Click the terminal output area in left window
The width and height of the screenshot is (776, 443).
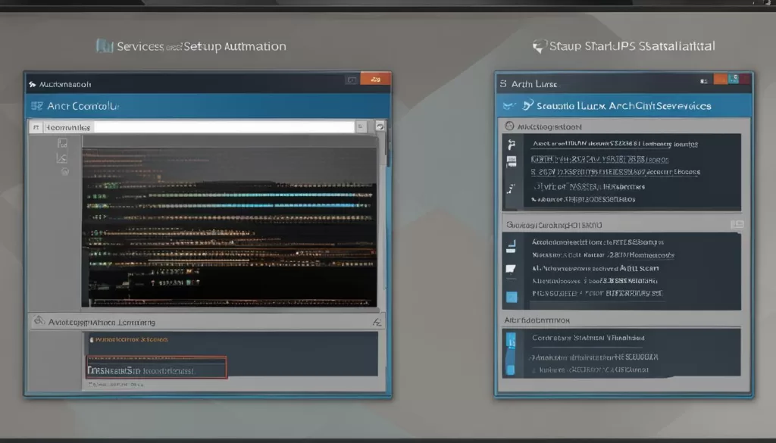(229, 227)
